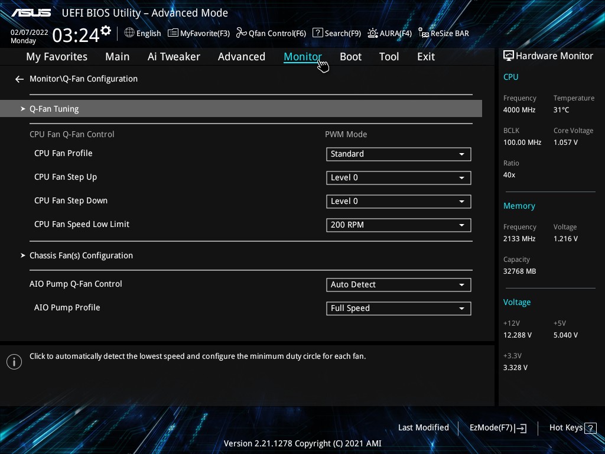Click the globe icon for English language
This screenshot has width=605, height=454.
[x=129, y=33]
